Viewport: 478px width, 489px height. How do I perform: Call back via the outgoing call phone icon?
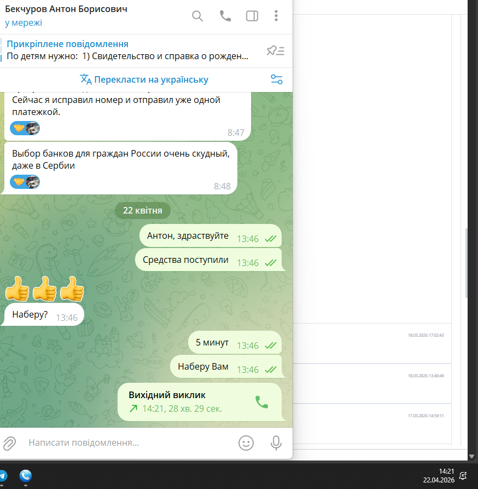coord(261,402)
